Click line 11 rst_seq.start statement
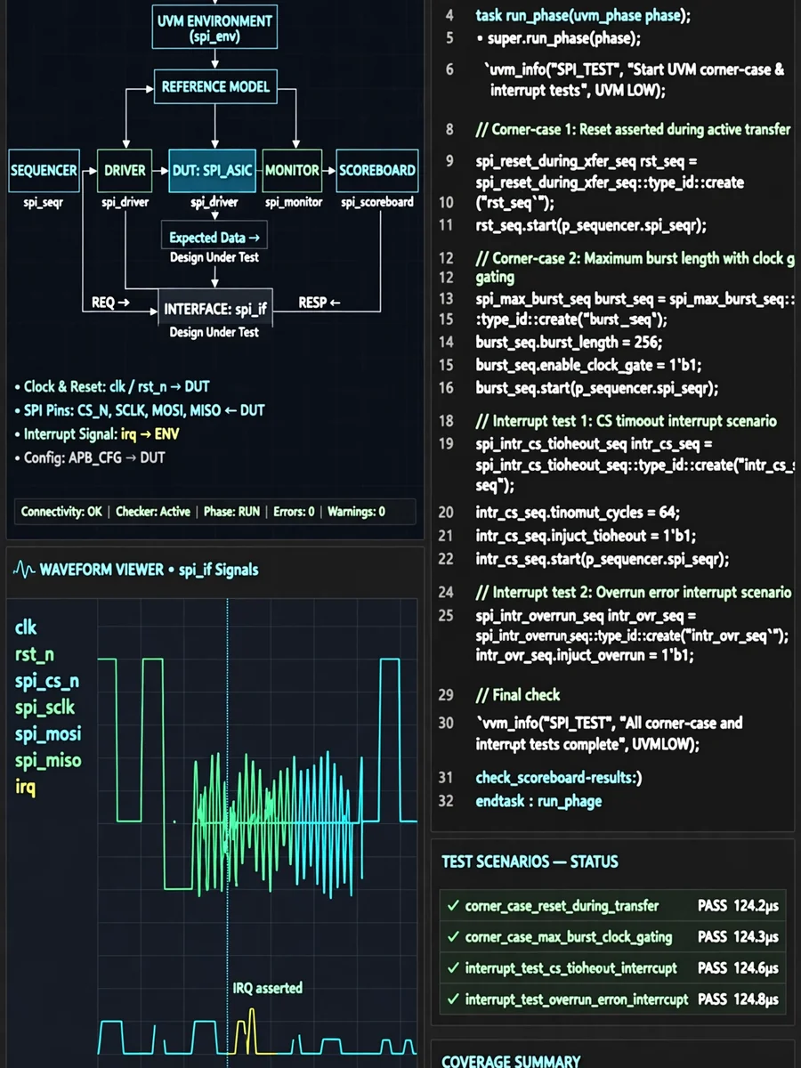This screenshot has height=1068, width=801. click(591, 226)
